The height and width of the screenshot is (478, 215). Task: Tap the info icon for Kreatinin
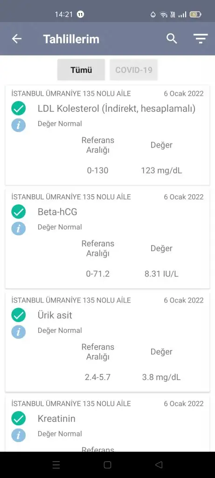19,435
